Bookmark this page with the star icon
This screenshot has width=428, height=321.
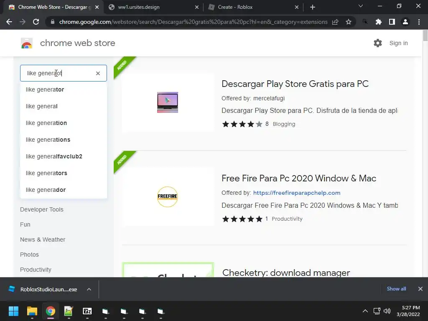pos(349,22)
